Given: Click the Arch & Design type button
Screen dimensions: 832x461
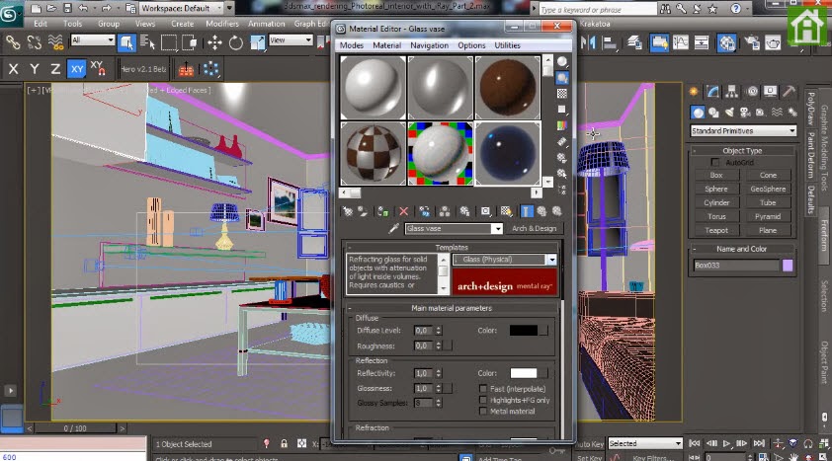Looking at the screenshot, I should click(x=535, y=228).
